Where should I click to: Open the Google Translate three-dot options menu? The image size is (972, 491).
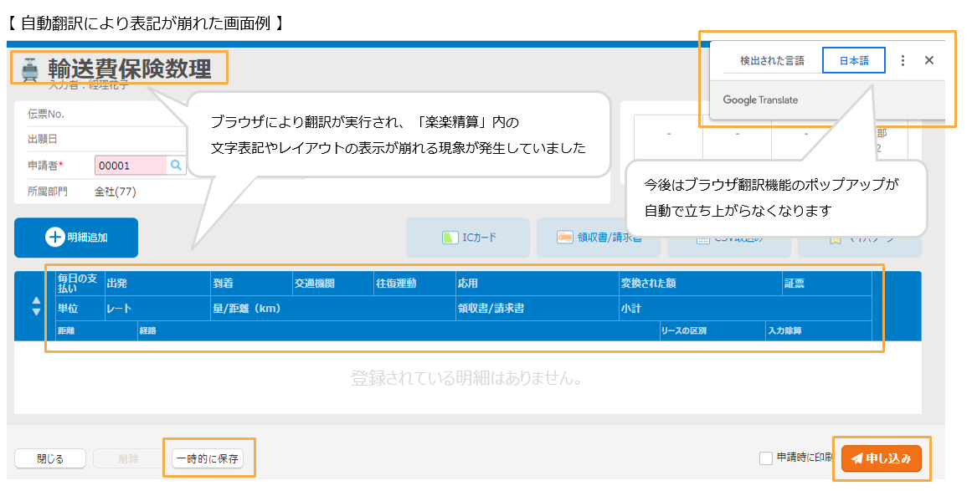click(x=903, y=60)
